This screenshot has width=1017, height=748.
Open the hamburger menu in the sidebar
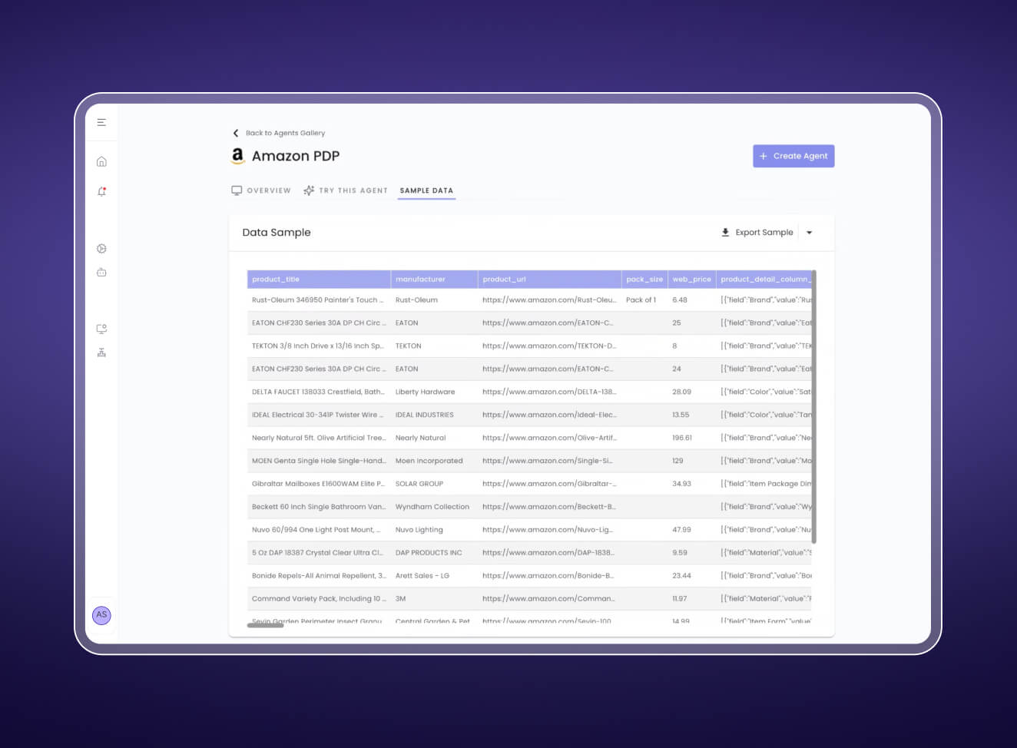101,122
